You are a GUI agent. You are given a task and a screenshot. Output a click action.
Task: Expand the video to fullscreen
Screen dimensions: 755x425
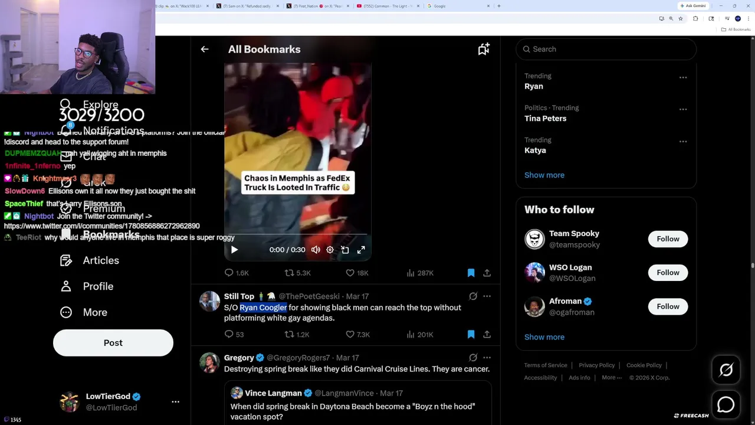(361, 250)
